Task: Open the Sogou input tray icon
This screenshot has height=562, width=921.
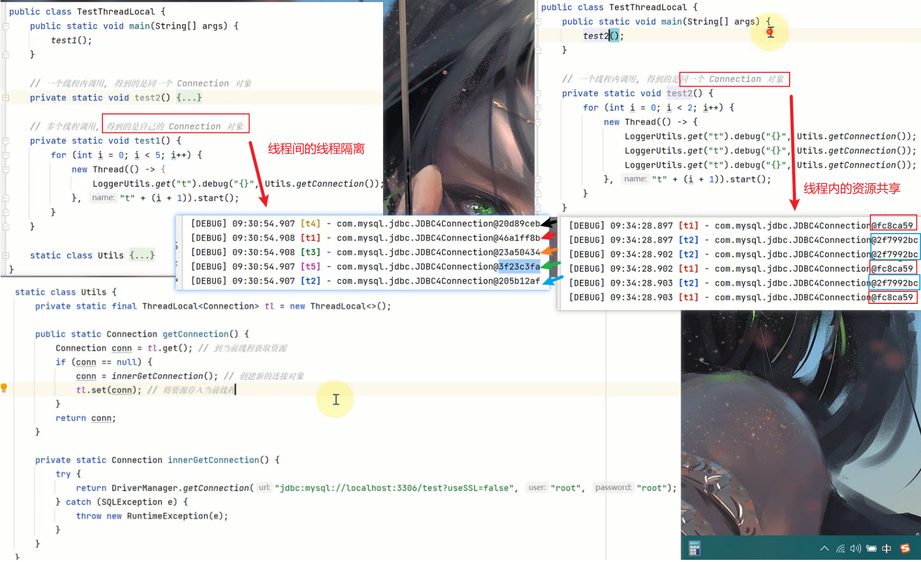Action: tap(905, 548)
